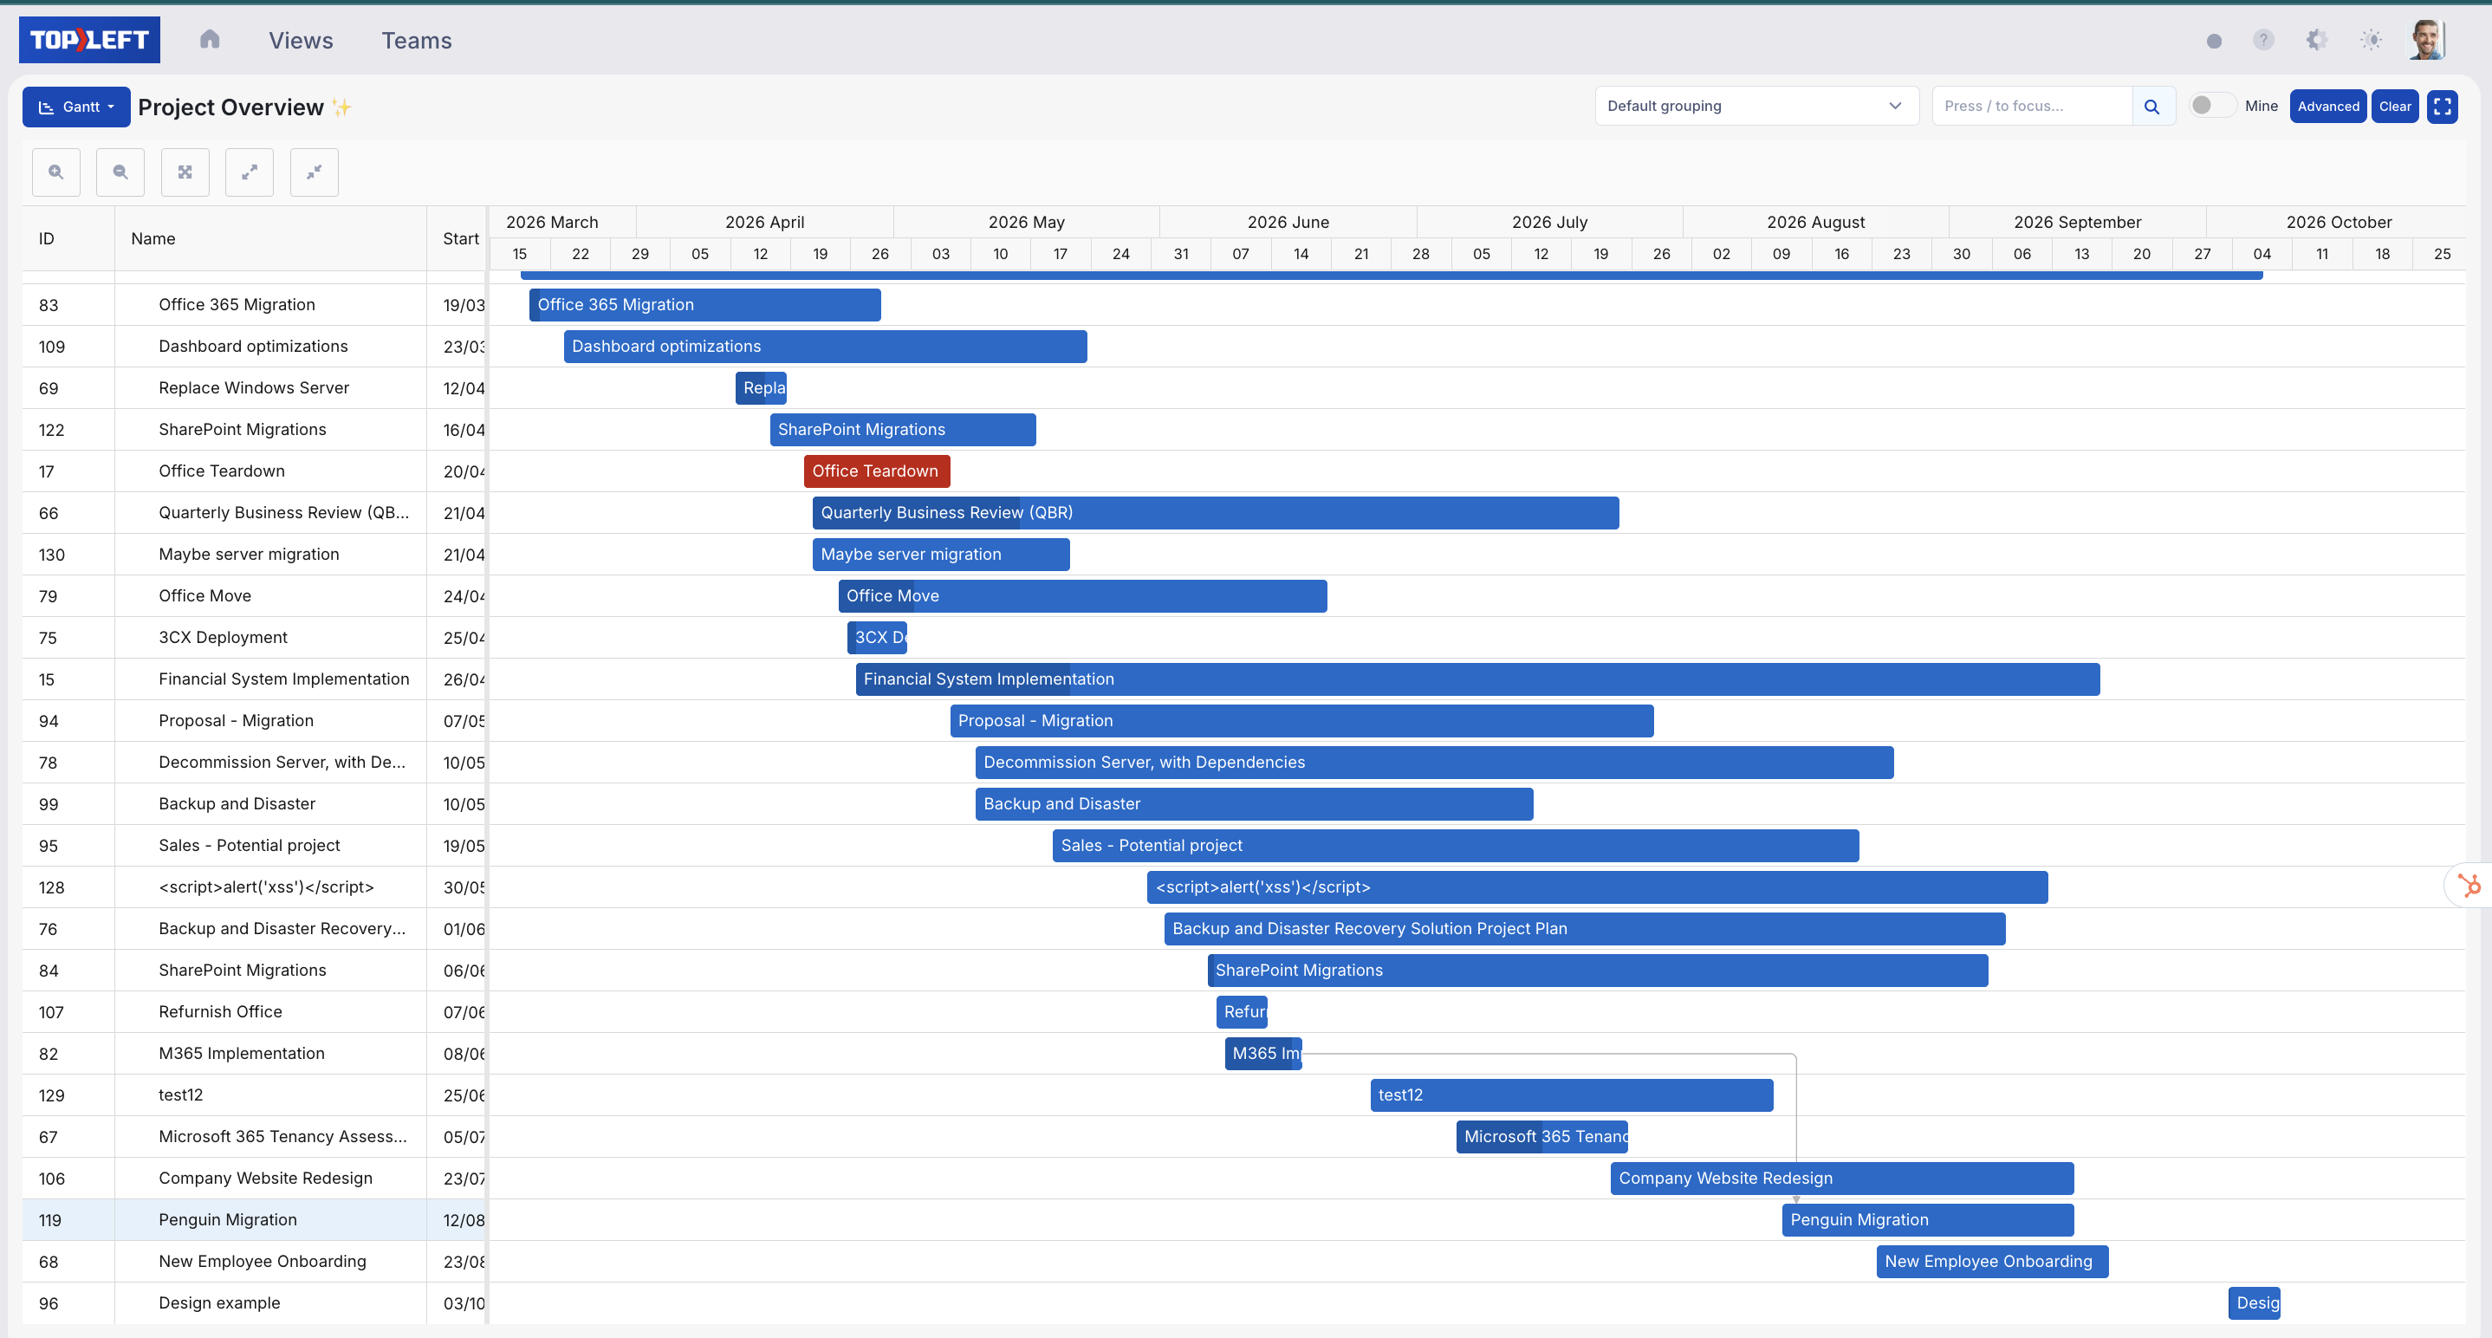This screenshot has height=1338, width=2492.
Task: Select the M365 Implementation row name
Action: point(241,1054)
